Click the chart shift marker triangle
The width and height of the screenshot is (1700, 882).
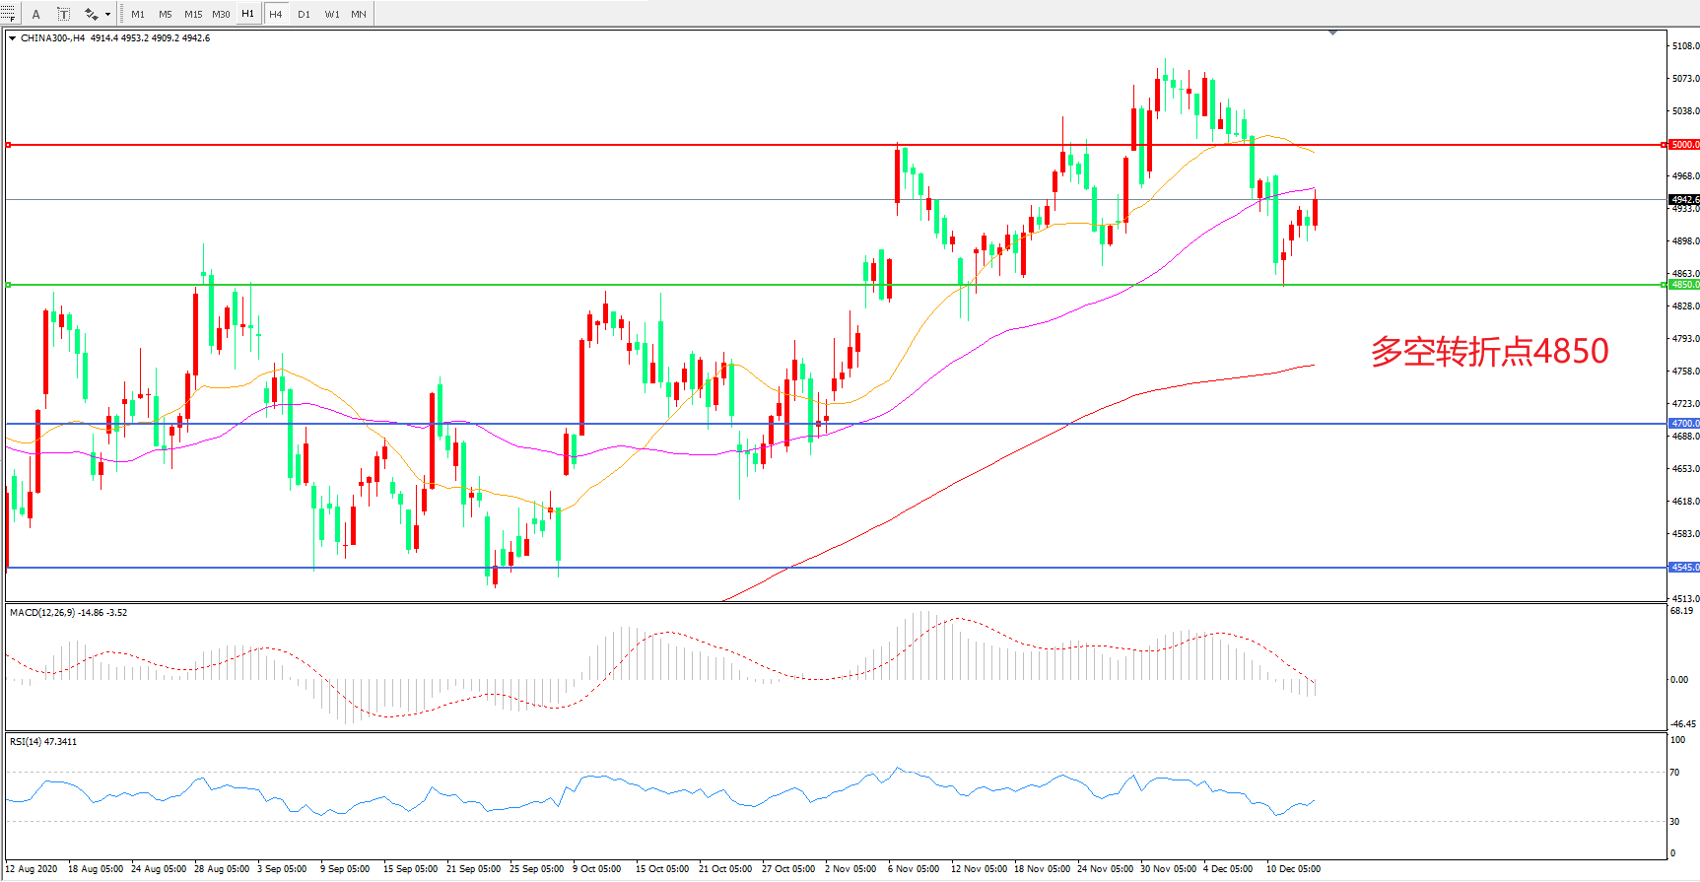(x=1332, y=34)
